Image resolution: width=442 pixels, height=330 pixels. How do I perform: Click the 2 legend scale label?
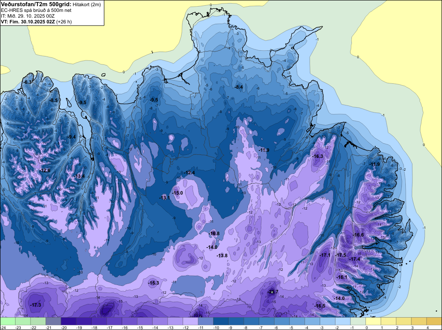coord(397,327)
